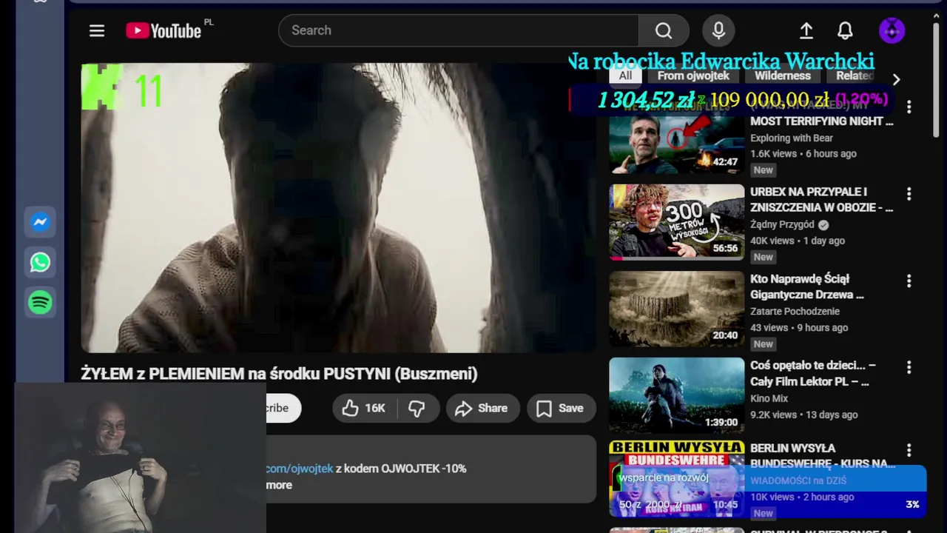Open options for BERLIN WYSYŁA BUNDESWEHRĘ video
This screenshot has width=947, height=533.
(909, 450)
